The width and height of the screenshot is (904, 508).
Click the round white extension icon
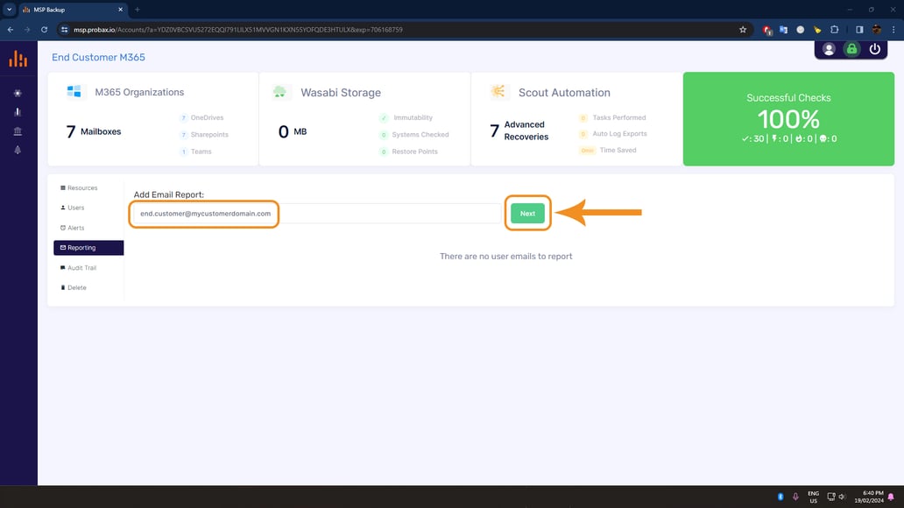click(801, 30)
